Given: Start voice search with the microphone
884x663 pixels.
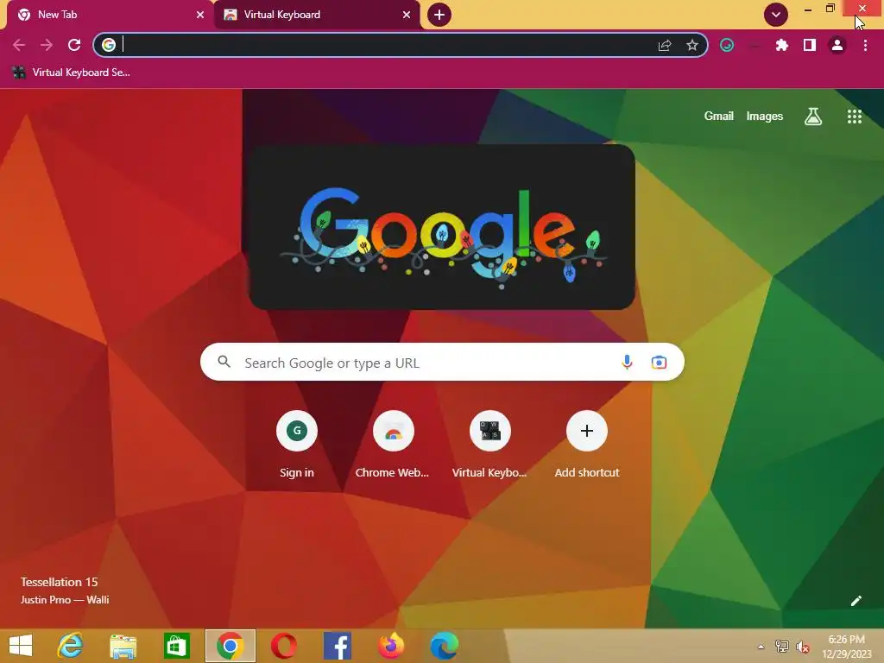Looking at the screenshot, I should (x=627, y=362).
